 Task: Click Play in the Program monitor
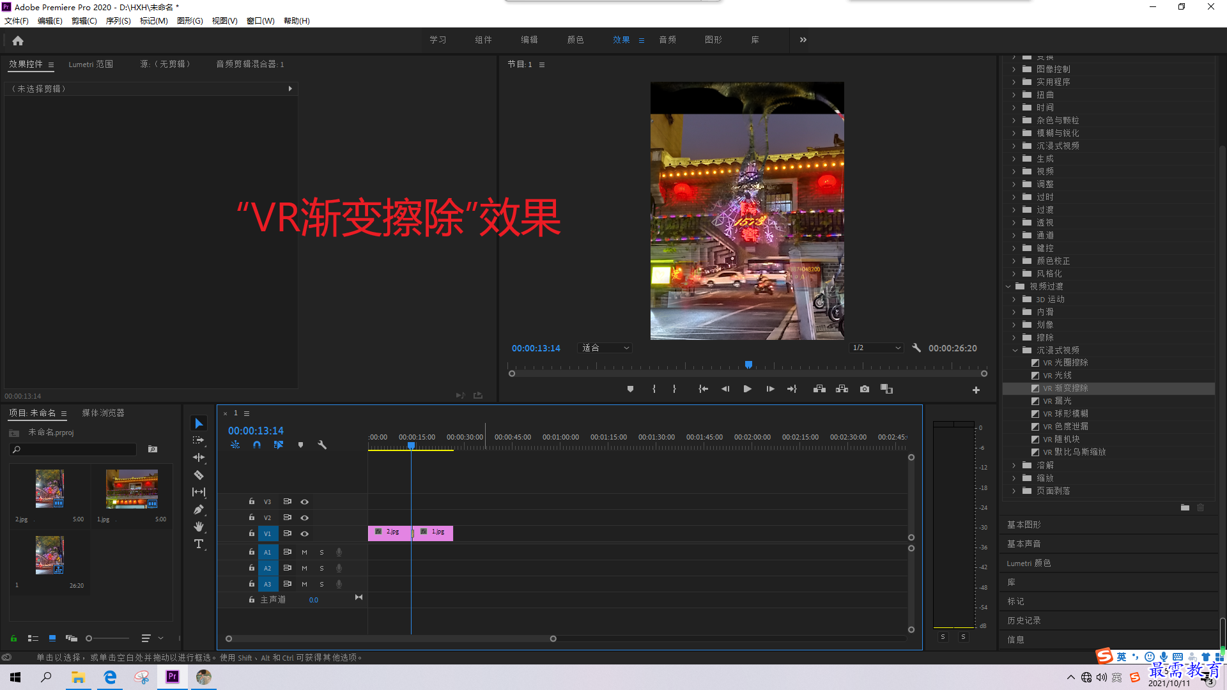click(x=747, y=389)
